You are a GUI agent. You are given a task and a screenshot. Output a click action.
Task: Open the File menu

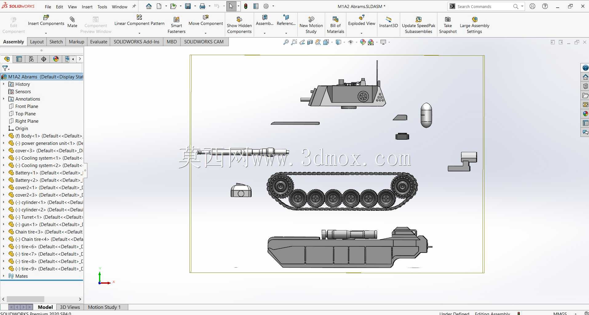click(48, 7)
